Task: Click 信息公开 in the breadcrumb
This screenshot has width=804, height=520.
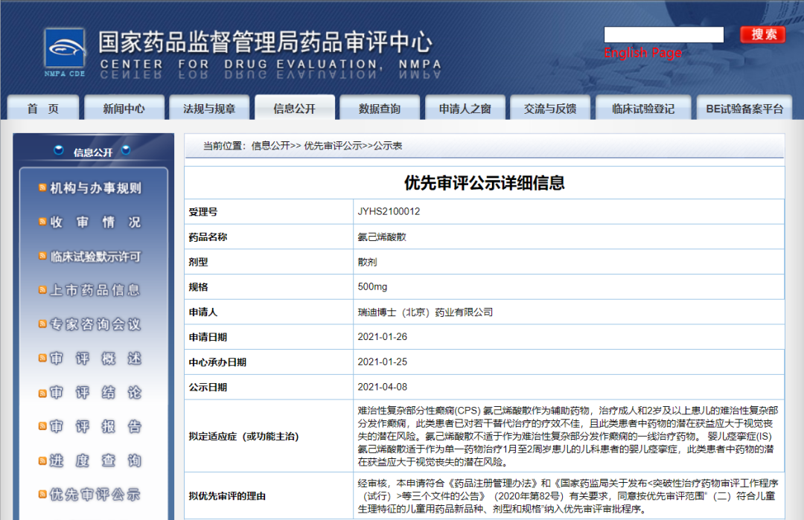Action: pyautogui.click(x=270, y=147)
